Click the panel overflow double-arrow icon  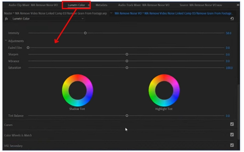tap(238, 5)
